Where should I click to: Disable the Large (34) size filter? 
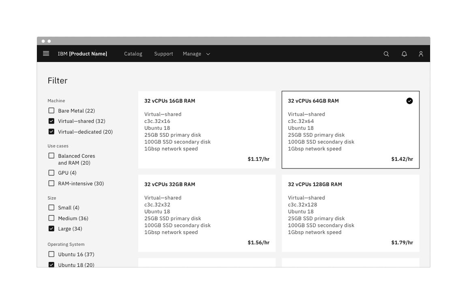coord(51,228)
